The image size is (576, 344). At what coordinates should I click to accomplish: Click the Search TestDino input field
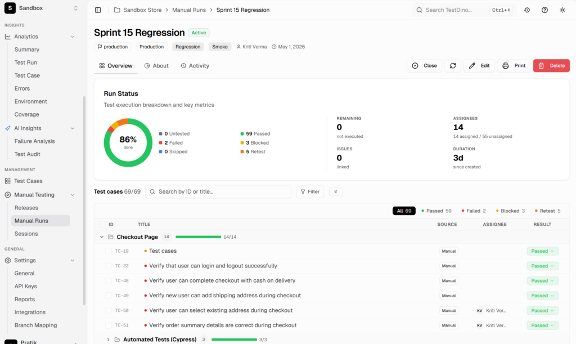pos(464,10)
